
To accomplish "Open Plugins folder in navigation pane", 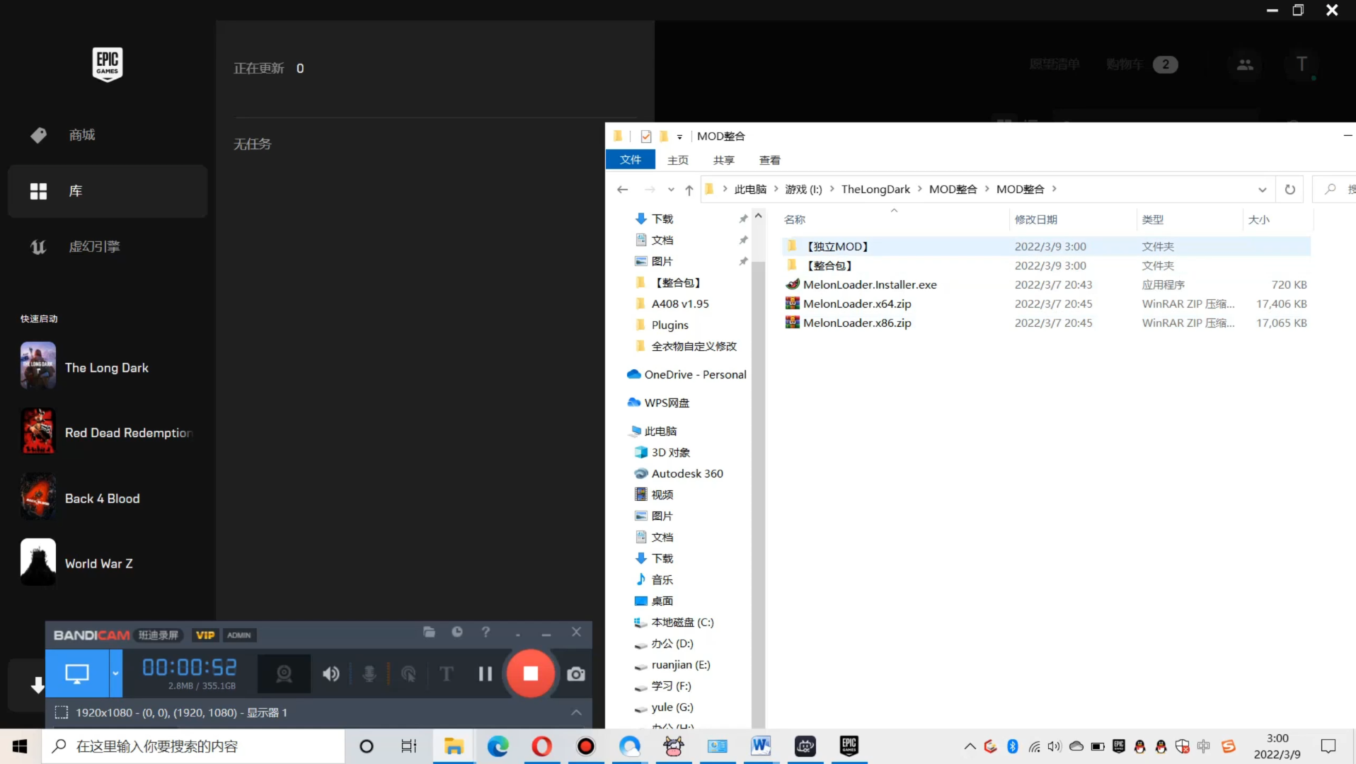I will click(x=670, y=325).
